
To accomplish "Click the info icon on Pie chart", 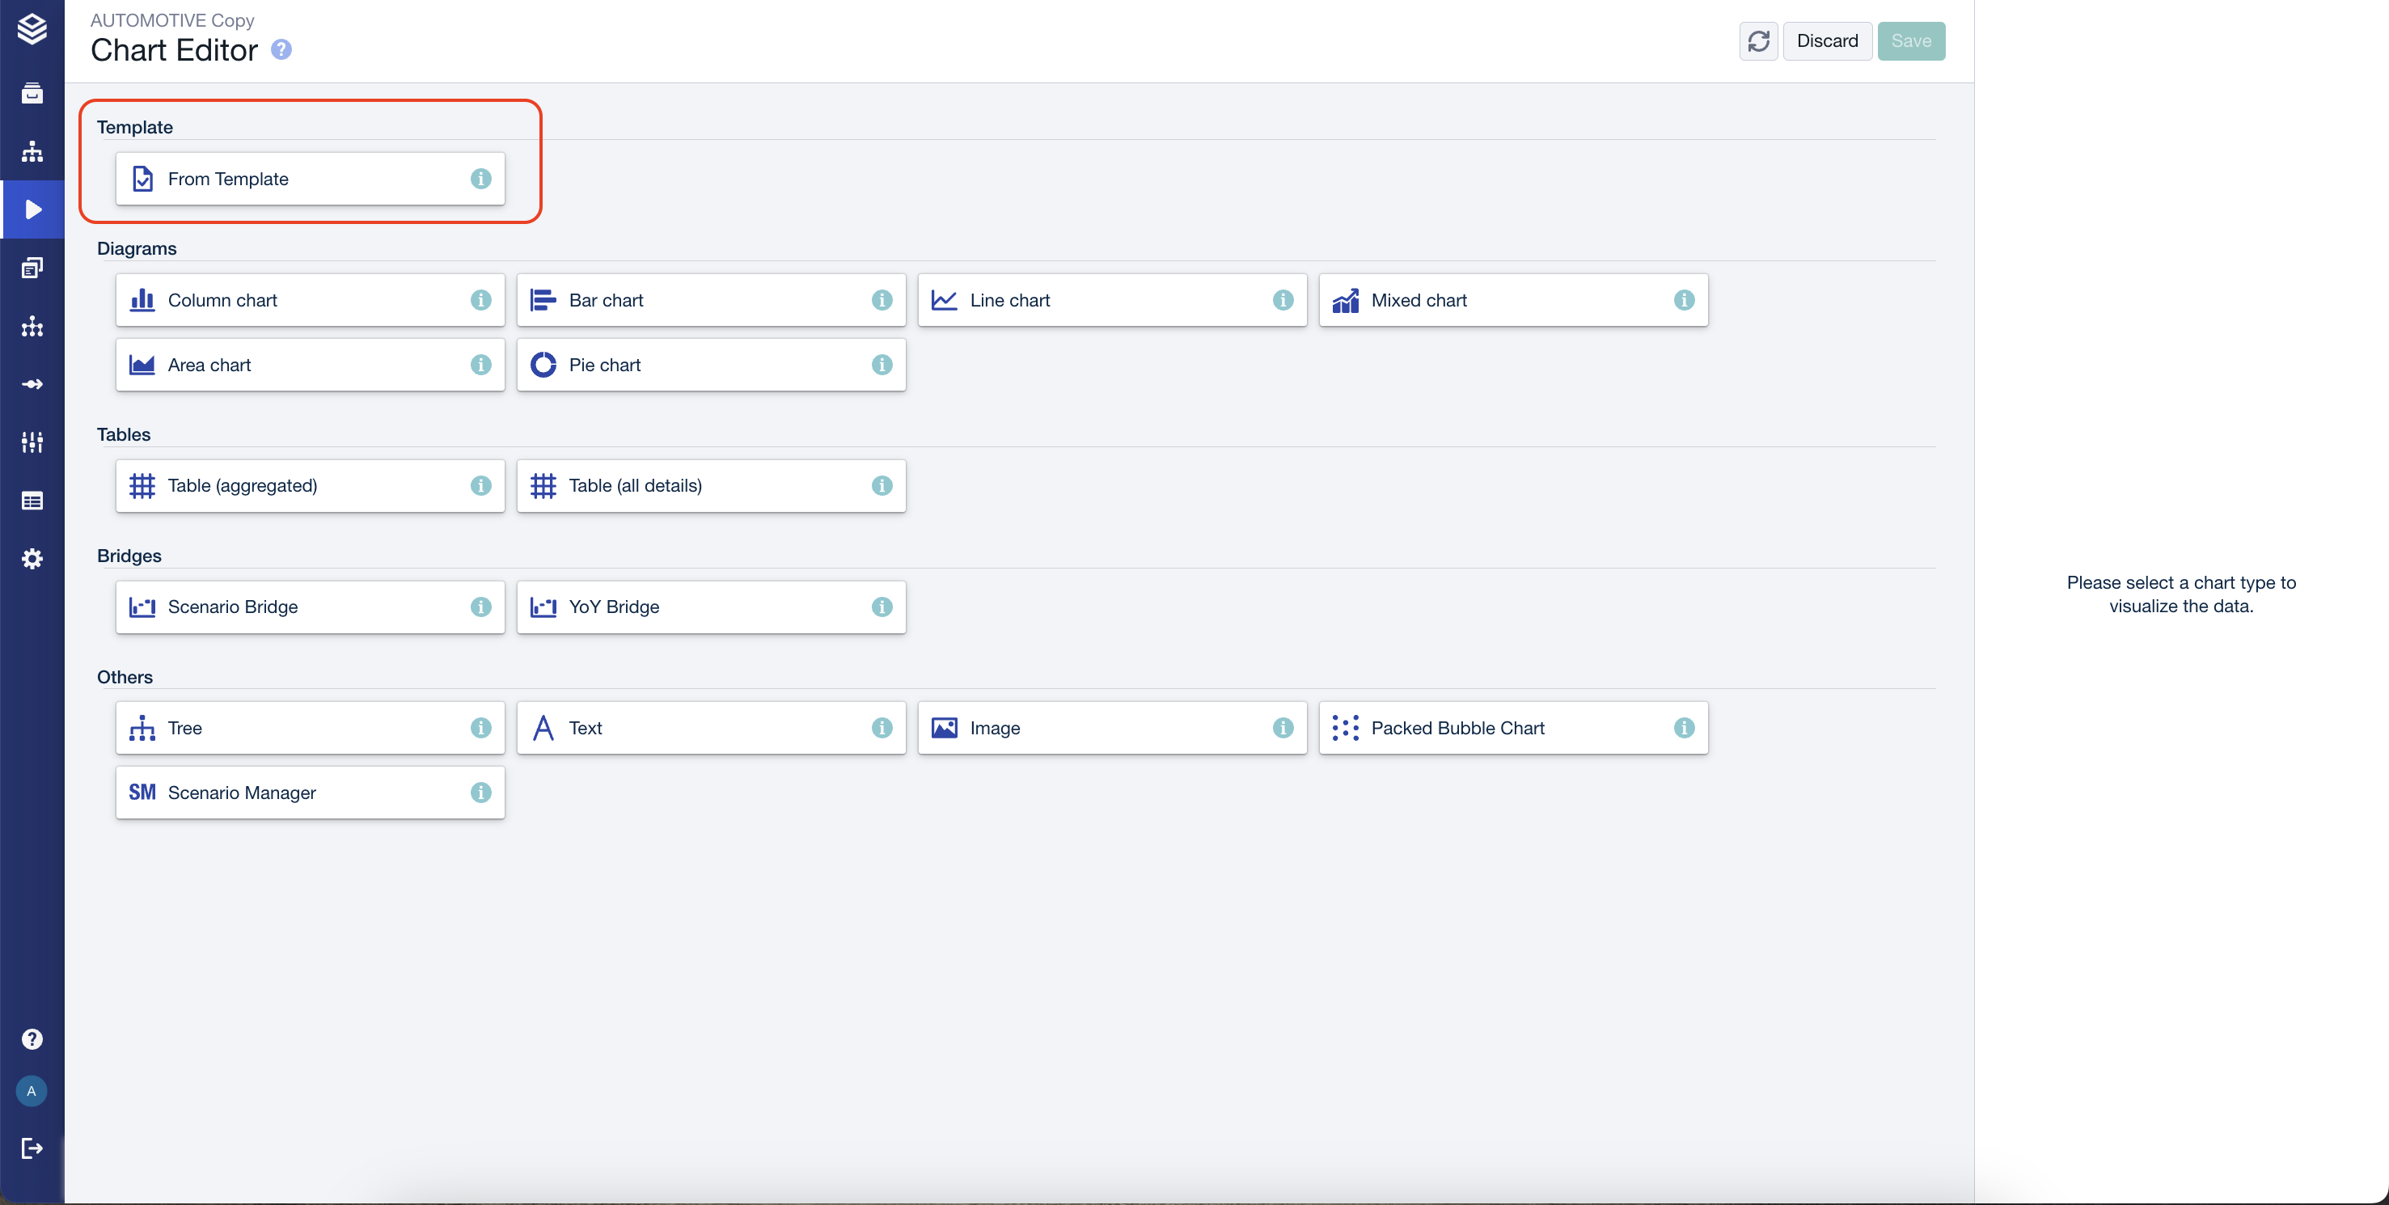I will point(881,365).
